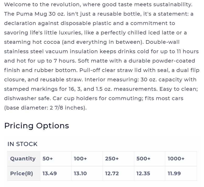Screen dimensions: 204x187
Task: Click the 12.35 price cell
Action: (x=150, y=173)
